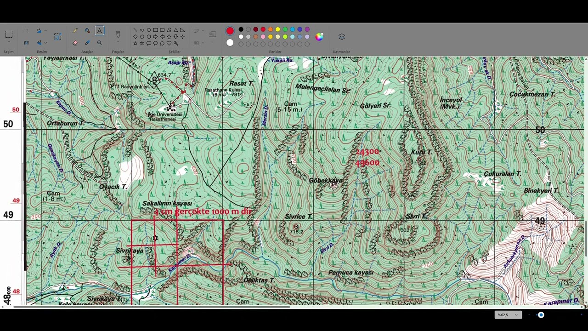Image resolution: width=588 pixels, height=331 pixels.
Task: Open the selection options dropdown
Action: (9, 42)
